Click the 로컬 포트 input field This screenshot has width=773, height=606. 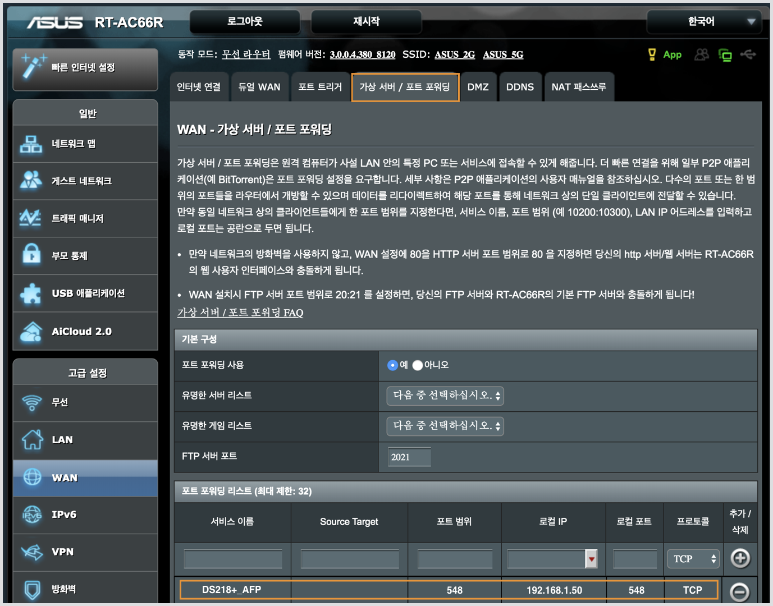(635, 559)
